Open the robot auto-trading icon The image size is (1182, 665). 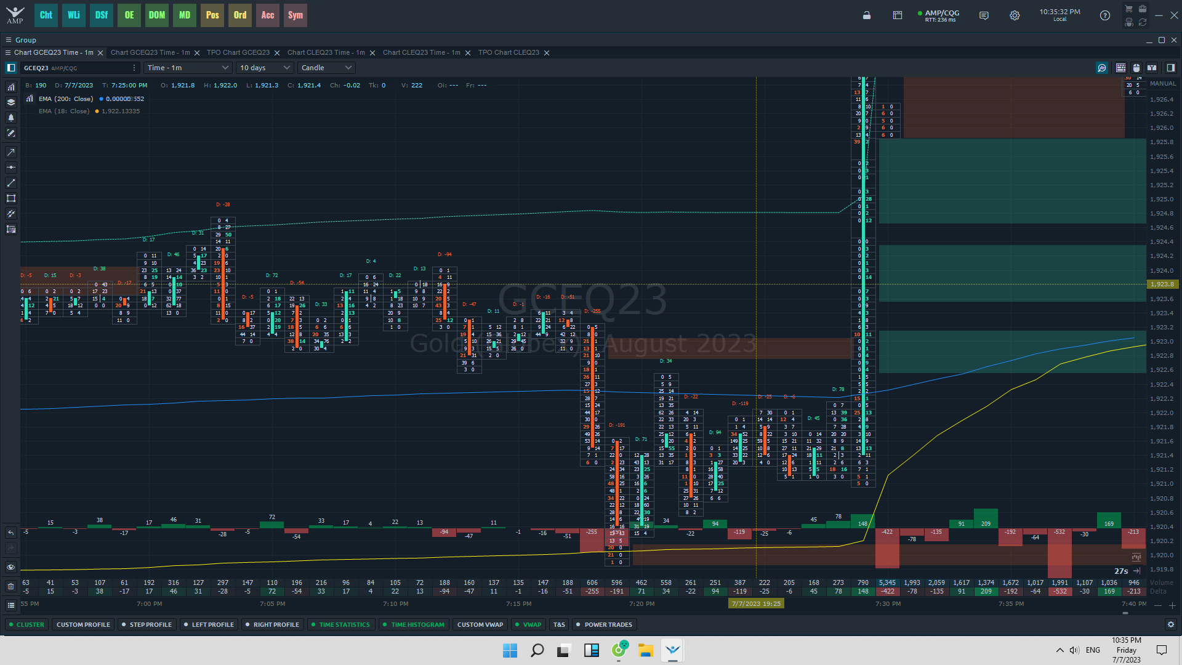(1128, 22)
